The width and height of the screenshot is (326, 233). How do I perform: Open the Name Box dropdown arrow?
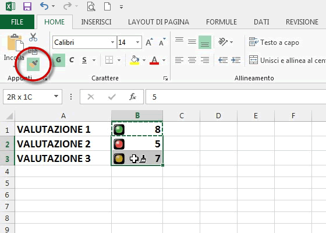coord(56,96)
